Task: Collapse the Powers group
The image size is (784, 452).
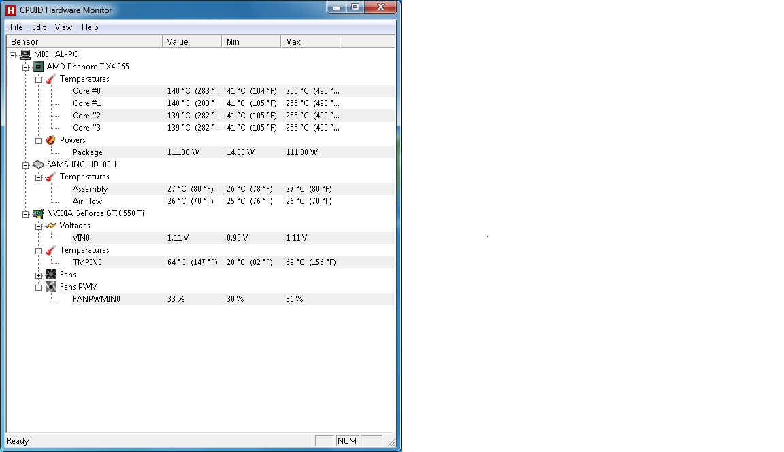Action: pos(39,141)
